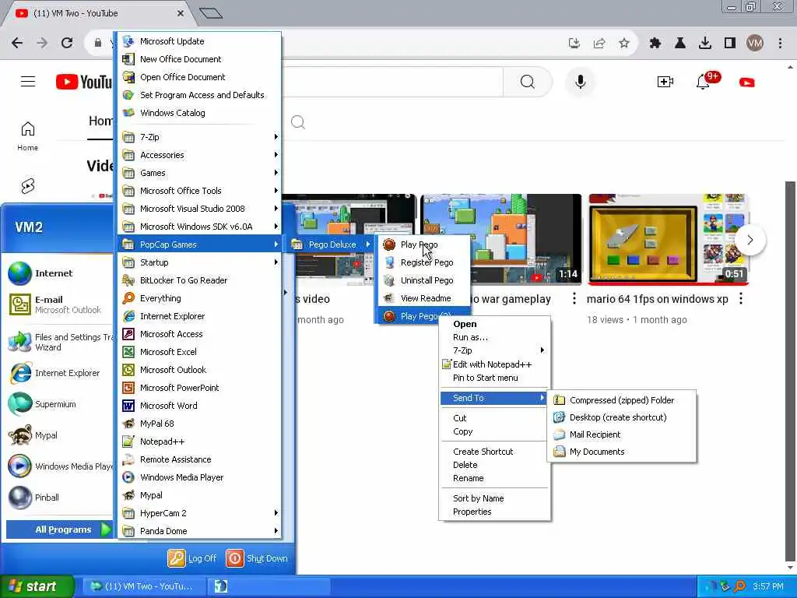Open View Readme entry
Image resolution: width=797 pixels, height=598 pixels.
[x=423, y=298]
